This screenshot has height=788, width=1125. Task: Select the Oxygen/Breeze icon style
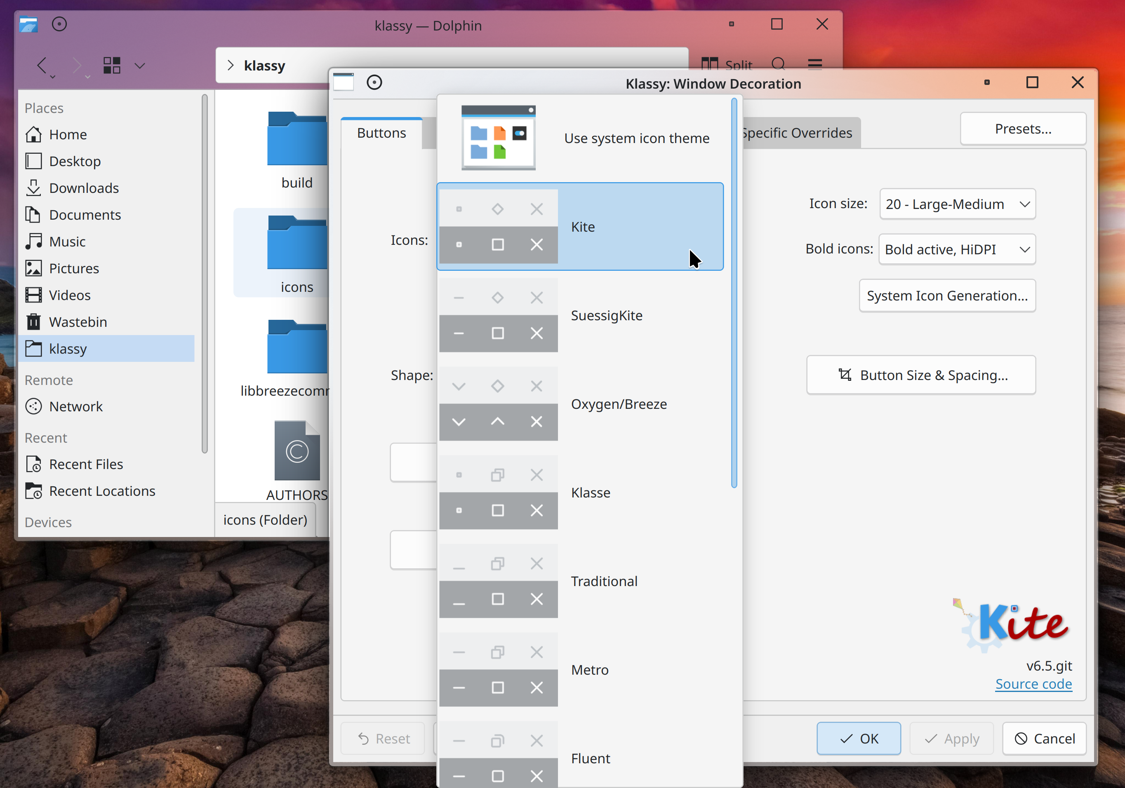pyautogui.click(x=580, y=403)
